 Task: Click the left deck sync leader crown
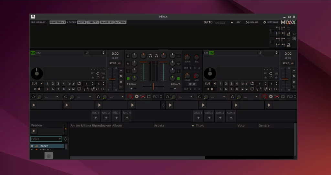point(120,63)
